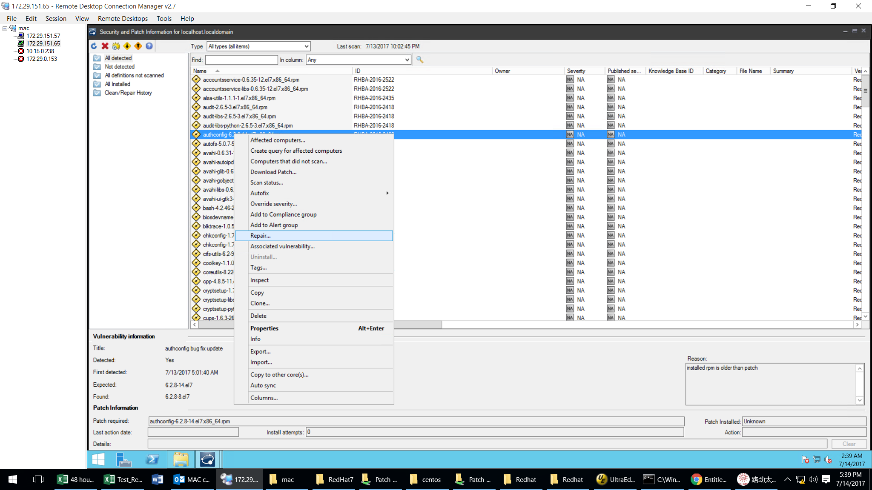
Task: Click inside the Find input field
Action: [241, 60]
